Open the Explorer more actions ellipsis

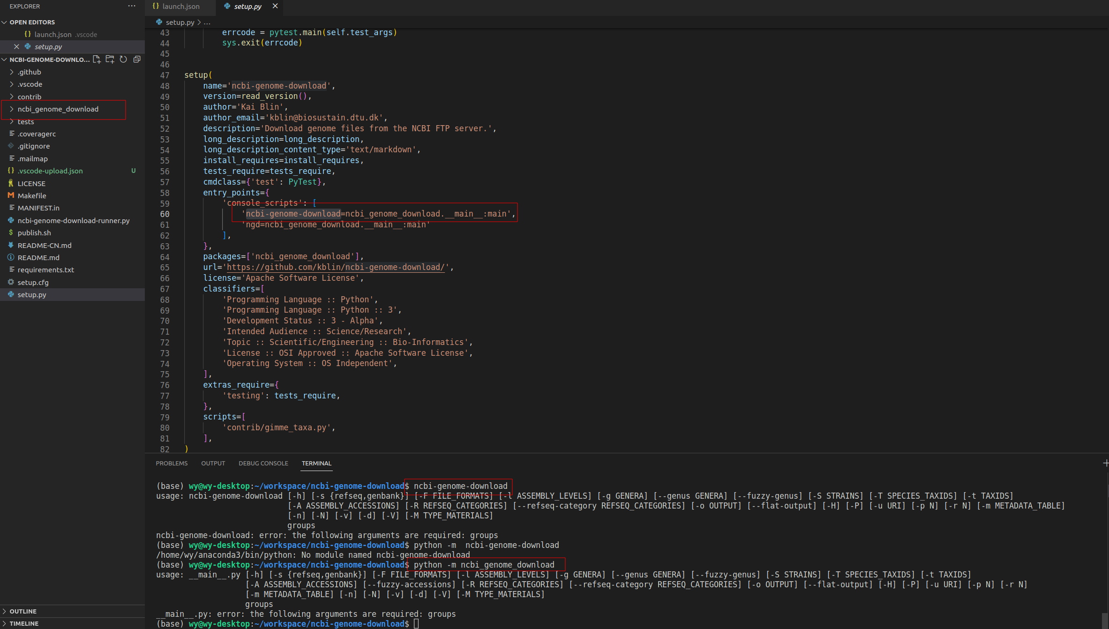pos(132,6)
